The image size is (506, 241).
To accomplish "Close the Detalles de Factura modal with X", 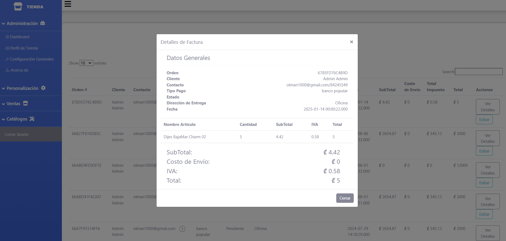I will point(351,42).
